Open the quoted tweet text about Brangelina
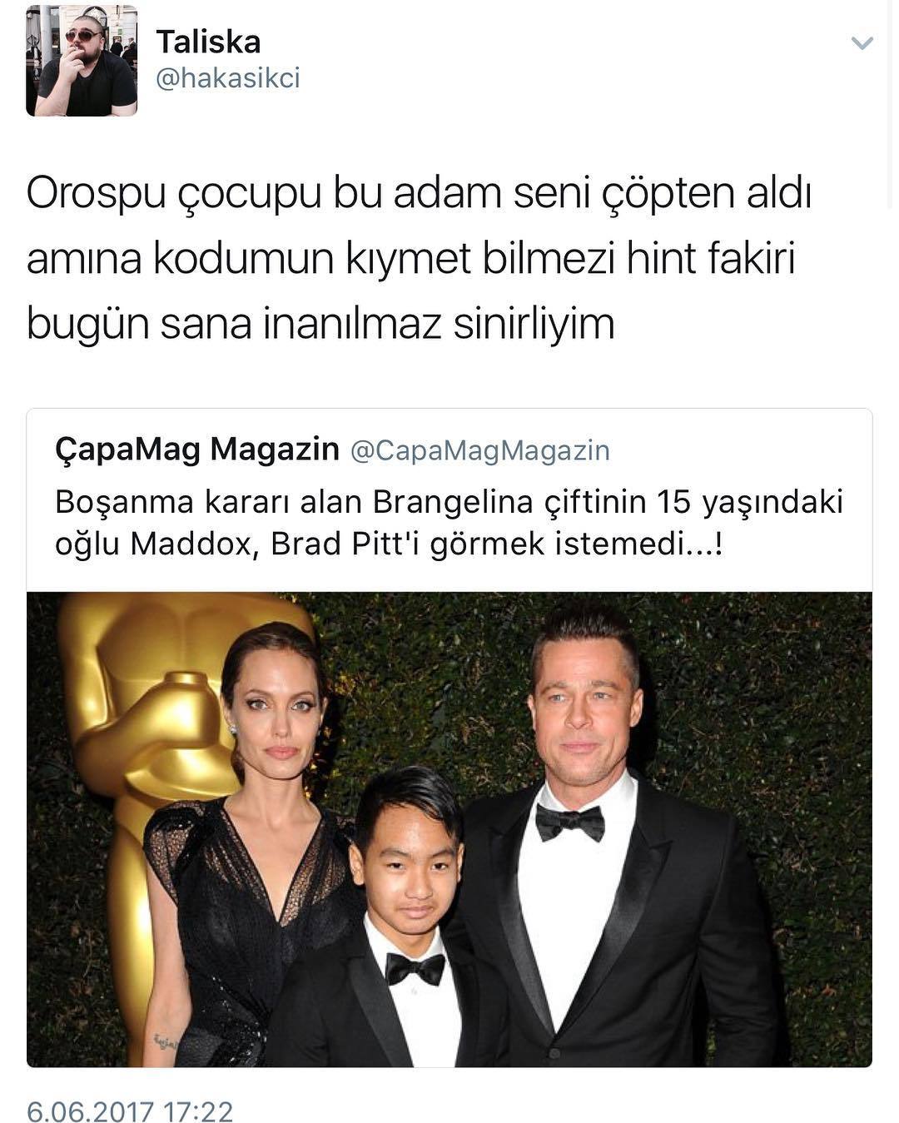The image size is (899, 1123). (449, 523)
